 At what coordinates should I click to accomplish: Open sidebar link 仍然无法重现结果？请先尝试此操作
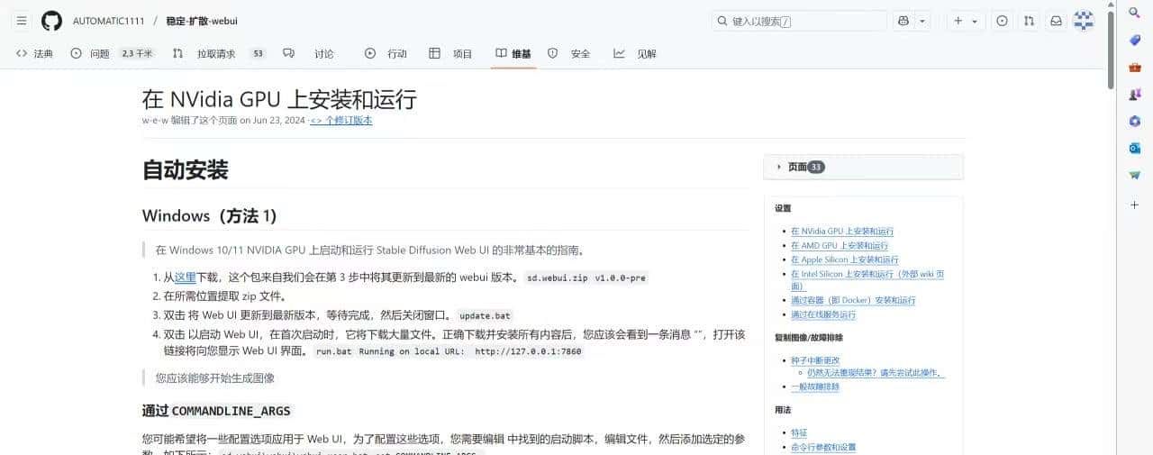(876, 372)
